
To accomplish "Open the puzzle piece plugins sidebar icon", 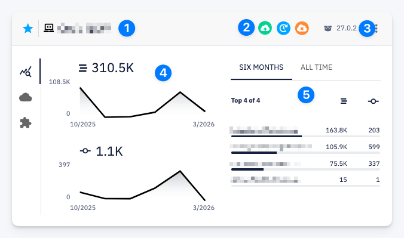I will tap(26, 123).
